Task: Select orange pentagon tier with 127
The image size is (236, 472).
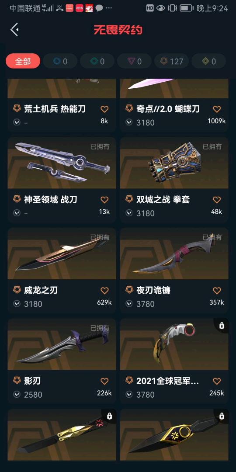Action: 172,61
